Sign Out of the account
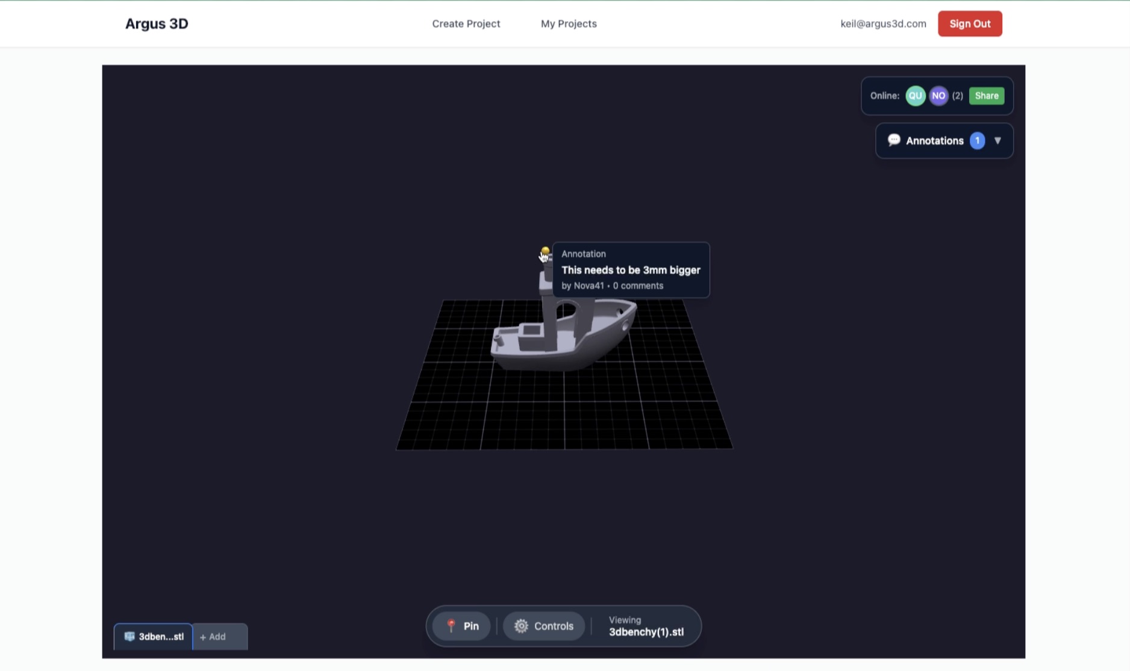1130x671 pixels. pos(970,23)
